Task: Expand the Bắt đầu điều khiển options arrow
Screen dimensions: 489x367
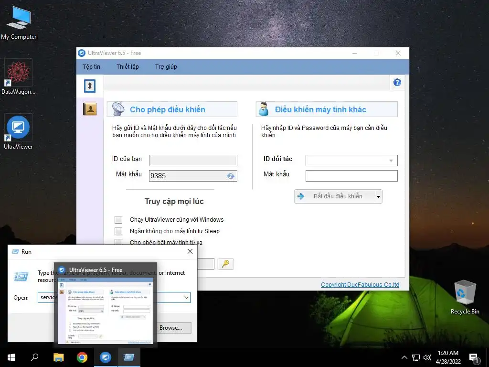Action: [378, 196]
